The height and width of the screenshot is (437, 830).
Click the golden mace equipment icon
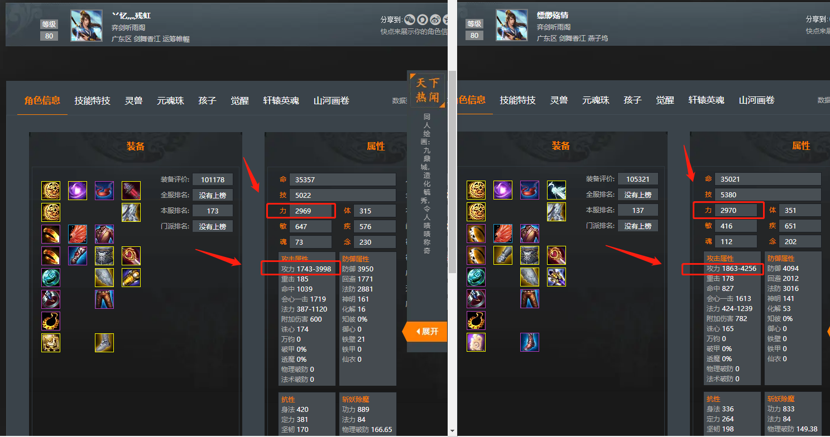pyautogui.click(x=131, y=277)
